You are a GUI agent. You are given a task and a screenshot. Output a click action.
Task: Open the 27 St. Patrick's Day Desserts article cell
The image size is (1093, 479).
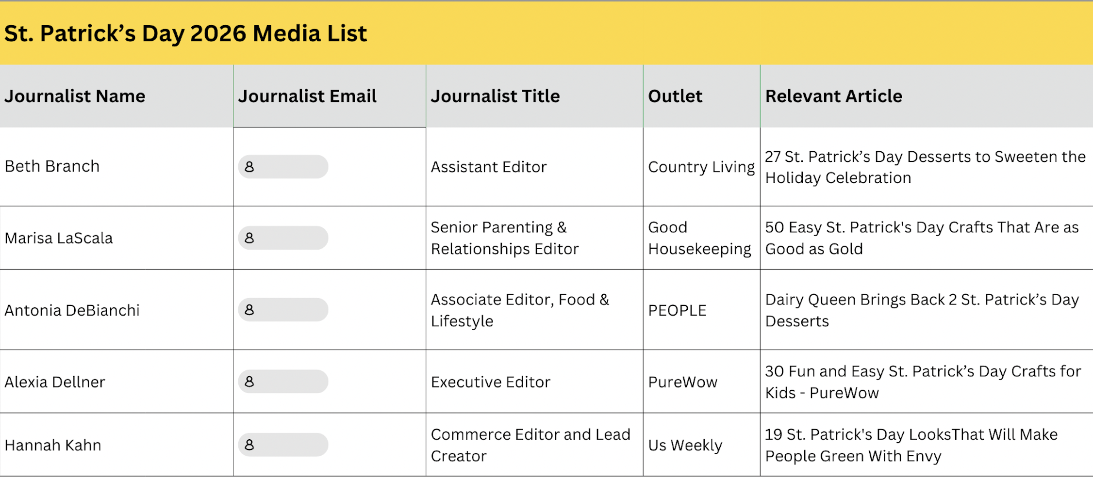coord(925,167)
